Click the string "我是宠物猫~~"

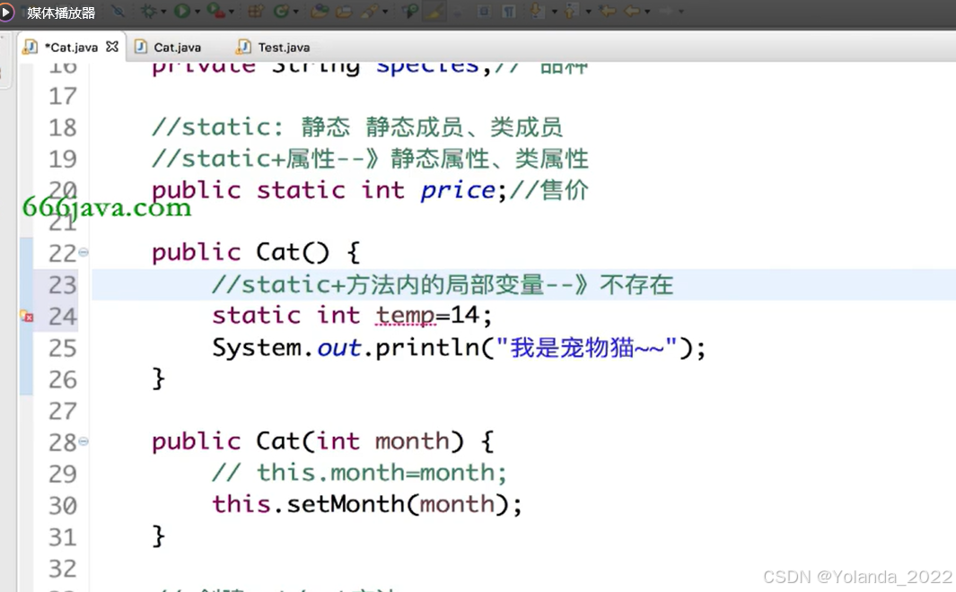tap(587, 348)
